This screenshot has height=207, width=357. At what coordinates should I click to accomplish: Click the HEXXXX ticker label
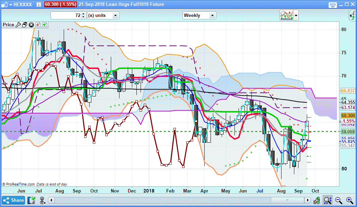click(x=23, y=4)
